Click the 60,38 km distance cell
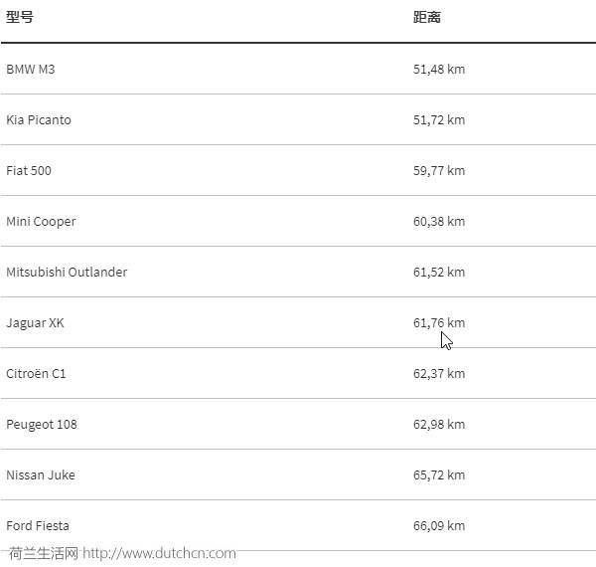Screen dimensions: 596x567 click(439, 222)
